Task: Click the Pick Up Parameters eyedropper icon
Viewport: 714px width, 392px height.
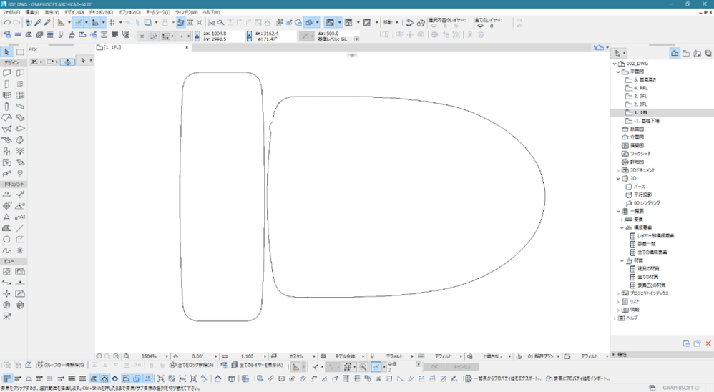Action: 39,23
